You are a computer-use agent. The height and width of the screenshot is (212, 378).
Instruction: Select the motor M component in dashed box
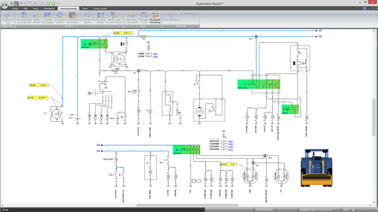[x=199, y=112]
